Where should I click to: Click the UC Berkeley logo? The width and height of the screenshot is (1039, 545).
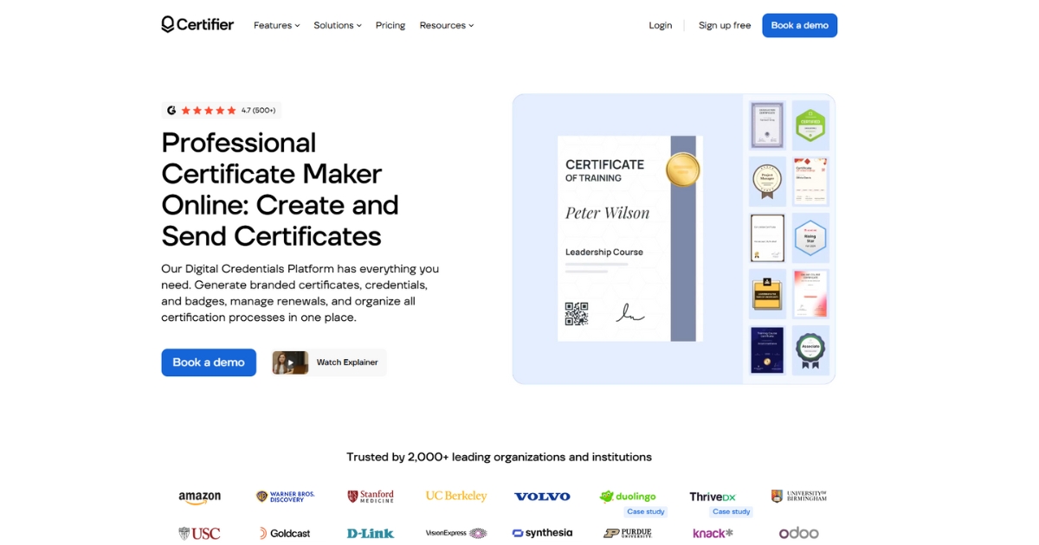tap(456, 497)
